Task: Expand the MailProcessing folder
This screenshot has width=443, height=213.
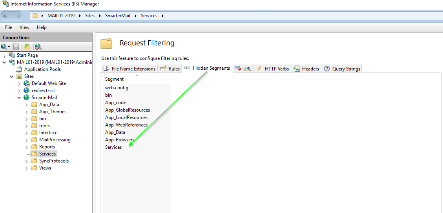Action: coord(27,140)
